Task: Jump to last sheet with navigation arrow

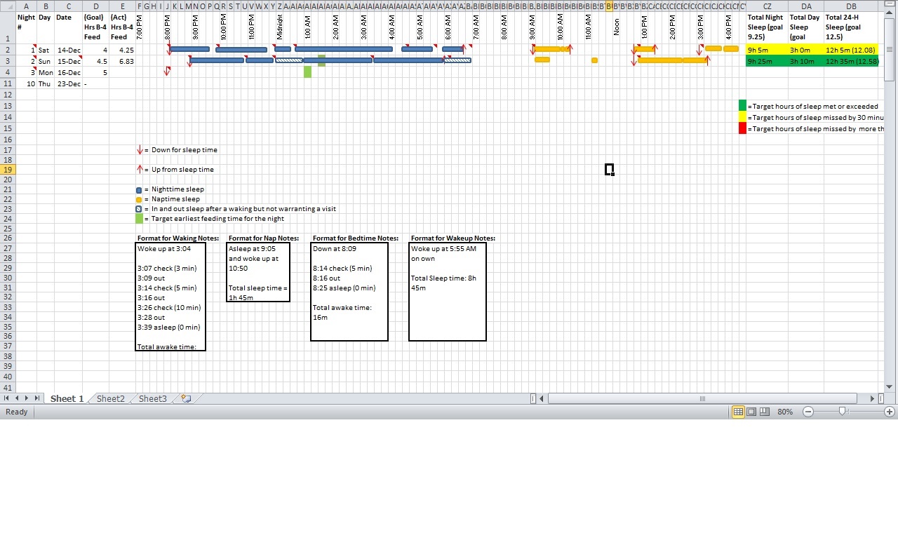Action: (x=37, y=398)
